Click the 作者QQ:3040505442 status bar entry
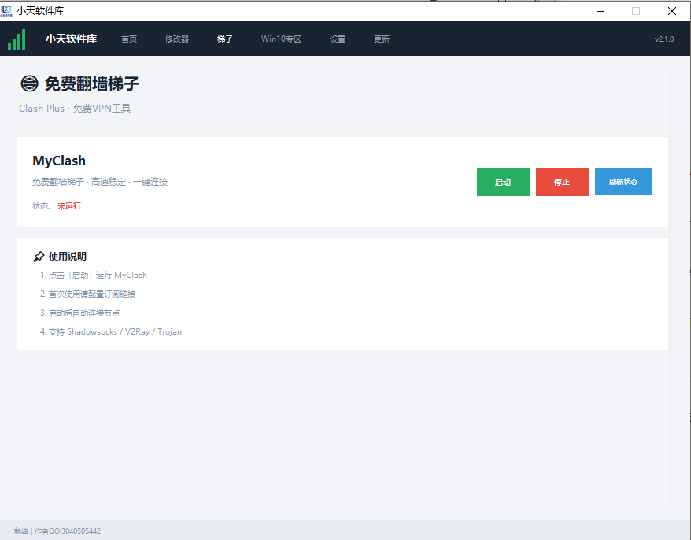This screenshot has height=540, width=691. click(68, 531)
